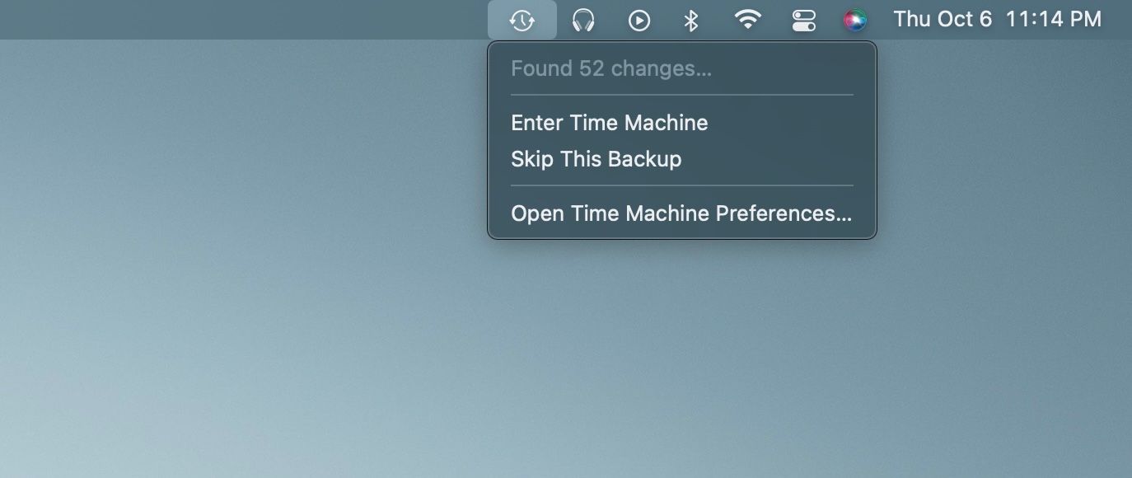Launch Siri from the menu bar
Viewport: 1132px width, 478px height.
(x=855, y=20)
